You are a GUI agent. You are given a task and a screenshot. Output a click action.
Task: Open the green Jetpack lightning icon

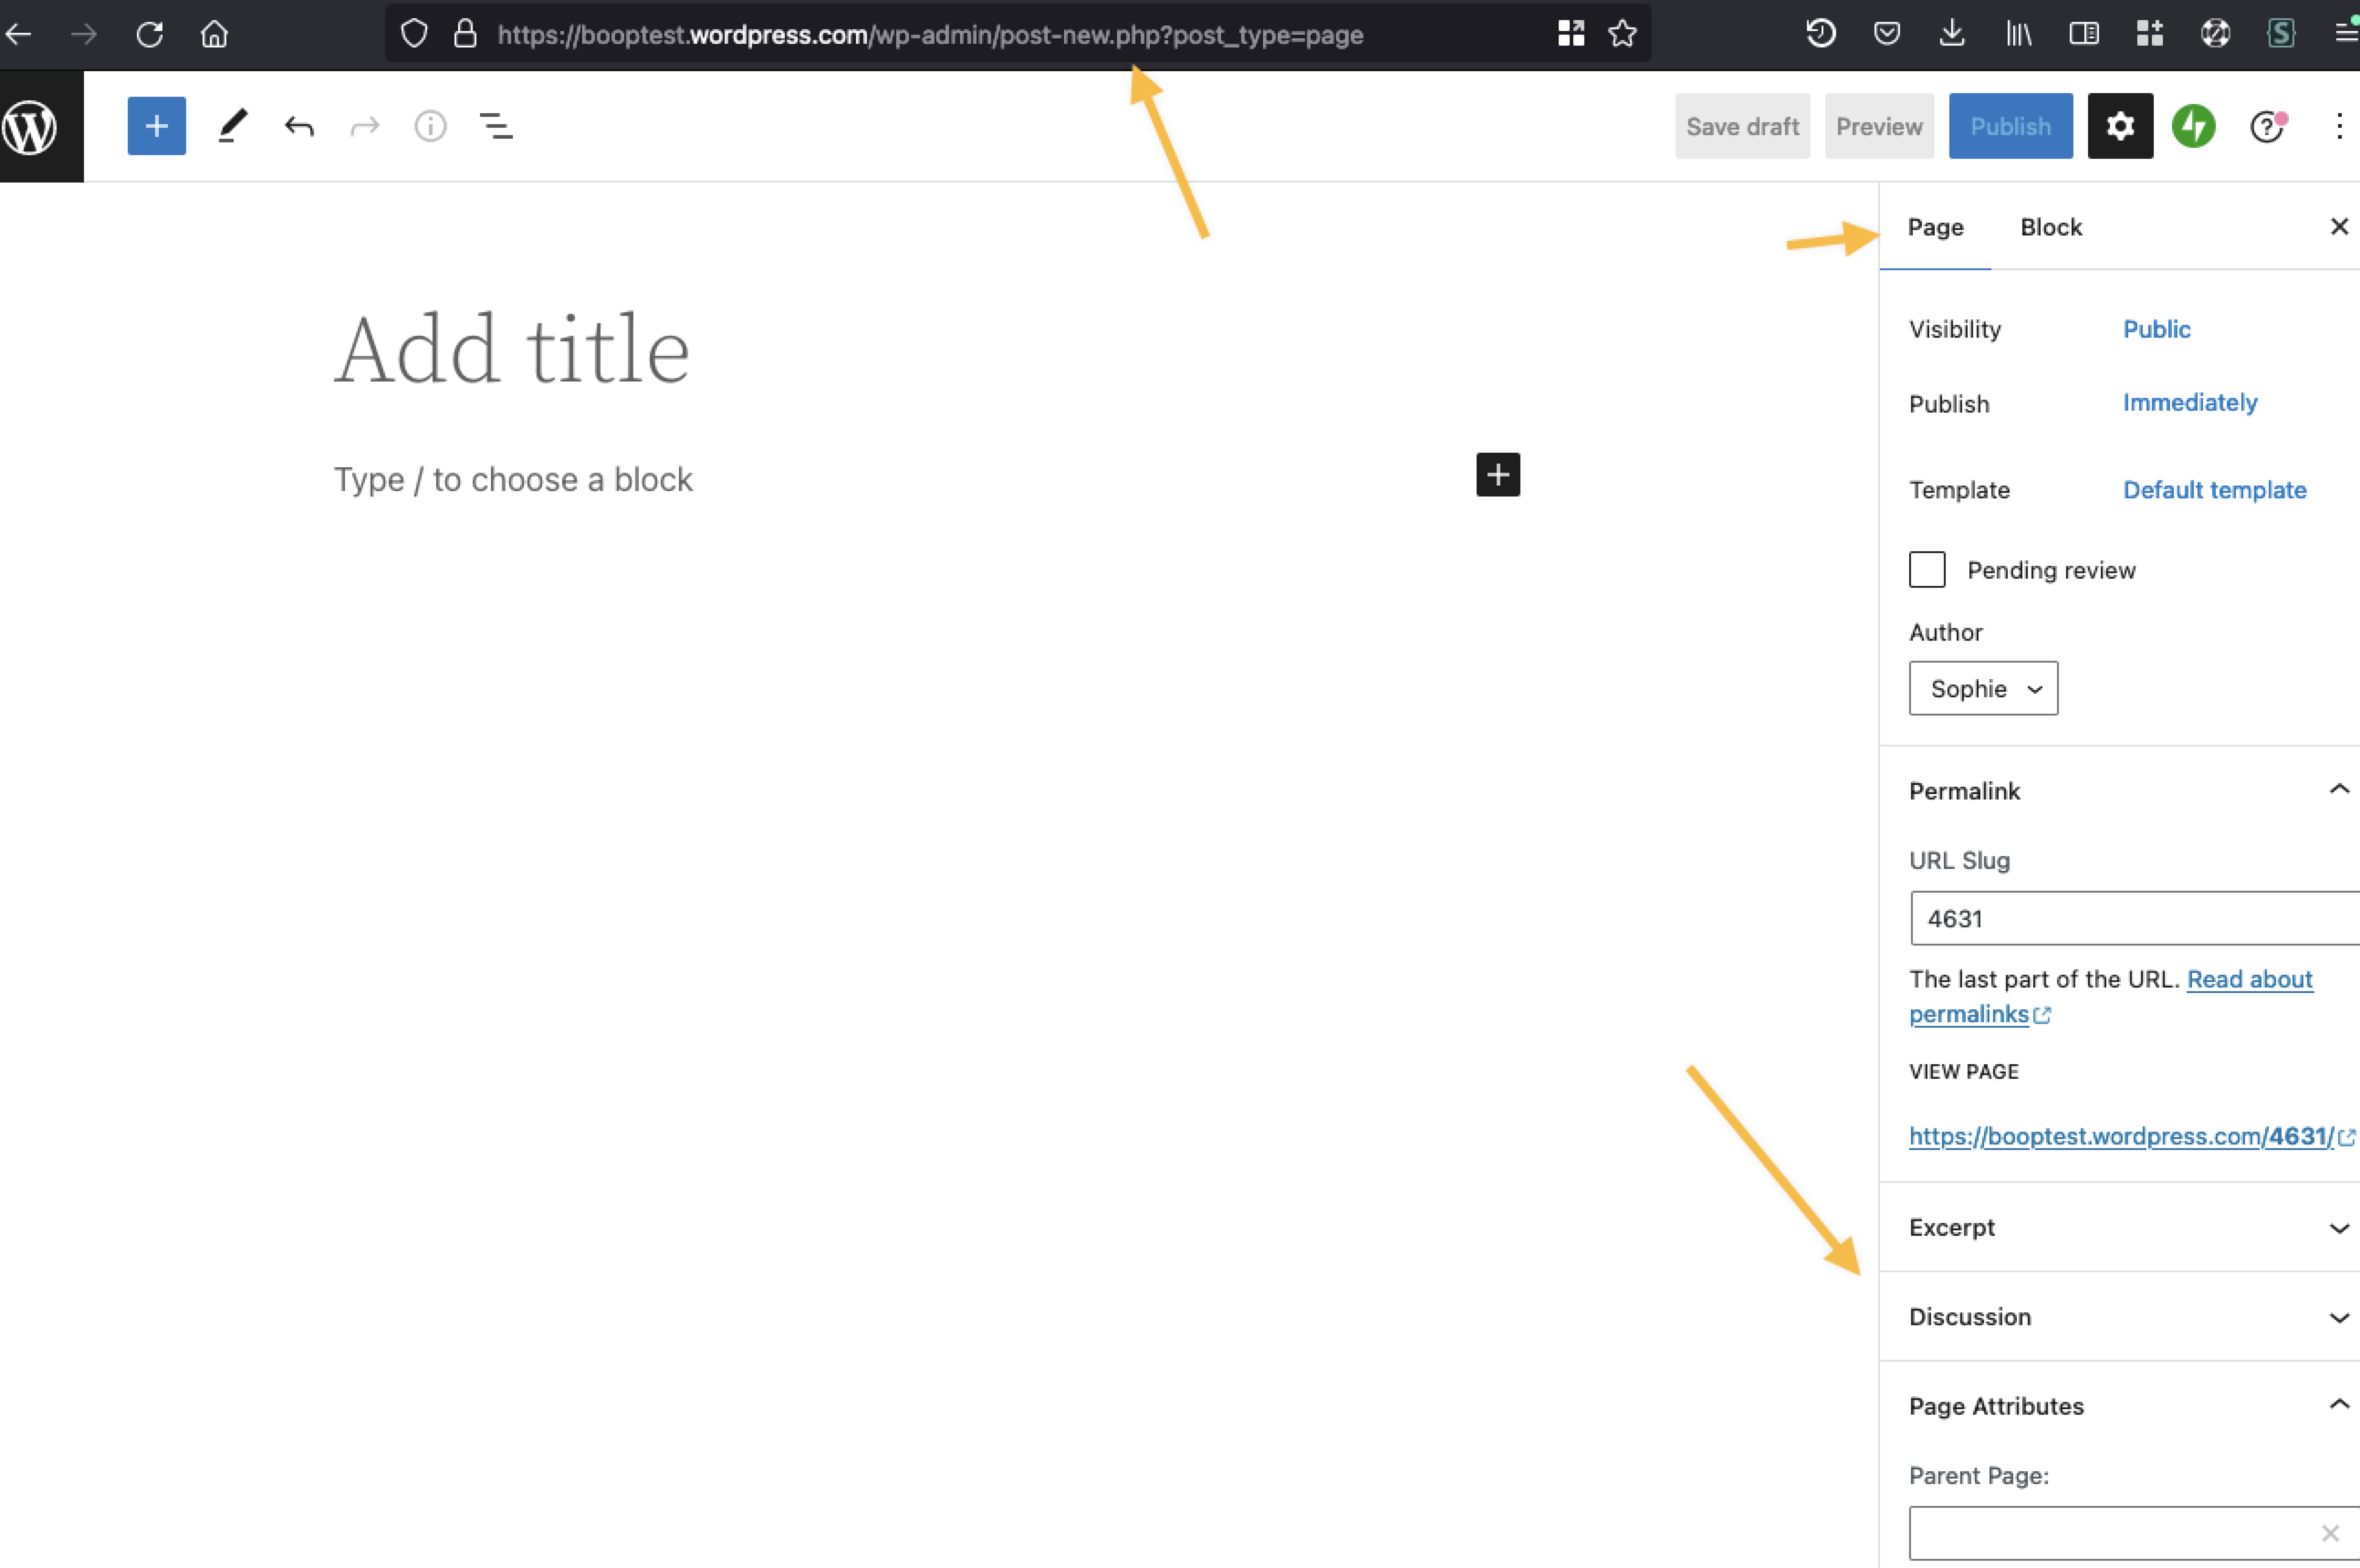pyautogui.click(x=2193, y=126)
